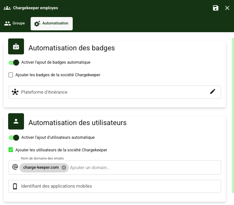Click the badge icon next to Automatisation des badges

click(16, 47)
